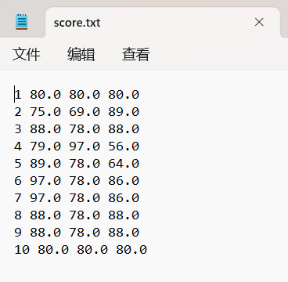Select the score.txt tab
288x282 pixels.
[x=163, y=23]
